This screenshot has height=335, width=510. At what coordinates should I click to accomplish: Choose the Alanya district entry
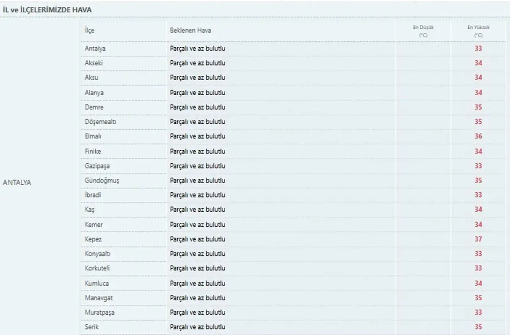pos(94,92)
